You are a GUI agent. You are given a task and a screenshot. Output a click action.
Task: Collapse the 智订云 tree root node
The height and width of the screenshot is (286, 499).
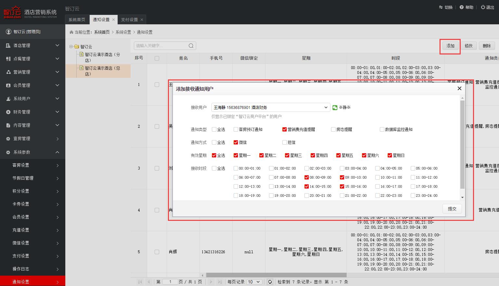(71, 46)
